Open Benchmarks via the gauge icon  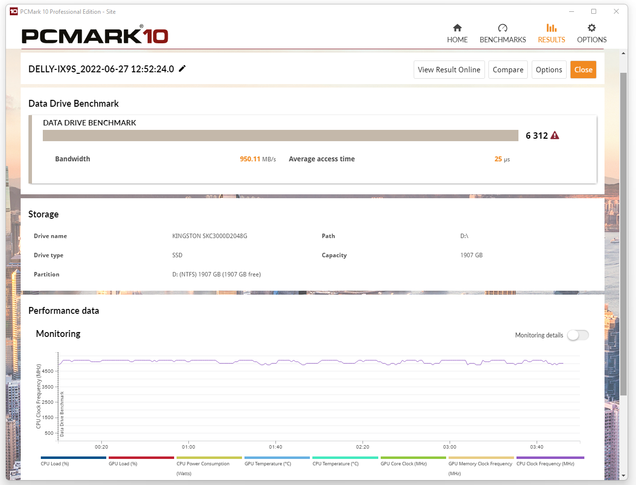[x=503, y=28]
